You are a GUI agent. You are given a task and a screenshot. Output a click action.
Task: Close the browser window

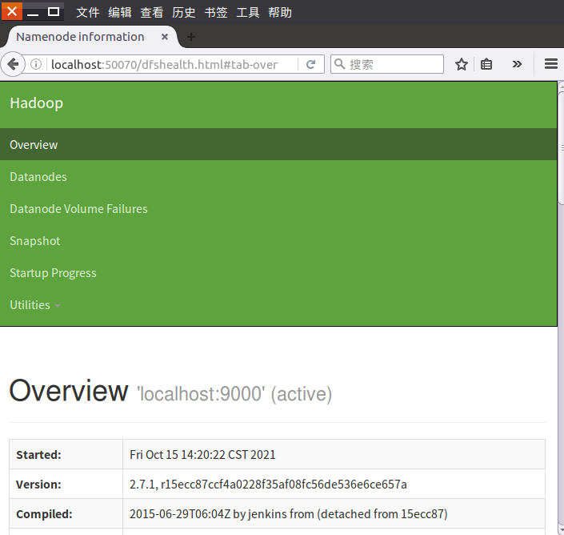[x=12, y=11]
